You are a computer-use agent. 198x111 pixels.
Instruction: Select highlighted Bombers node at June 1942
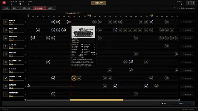[x=115, y=86]
